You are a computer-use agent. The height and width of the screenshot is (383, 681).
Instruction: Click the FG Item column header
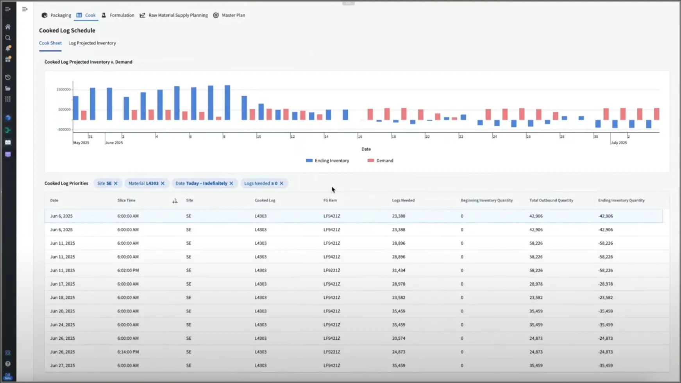click(x=330, y=200)
